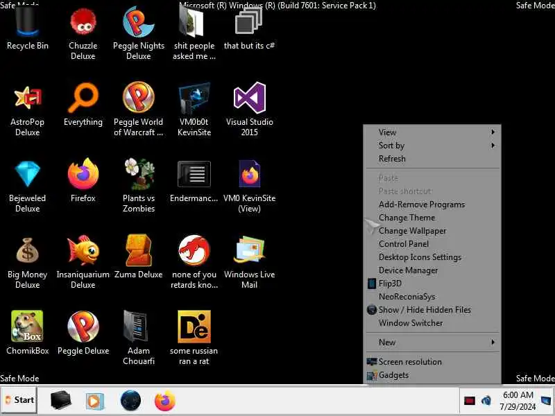Click the blue tray icon beside the clock
Screen dimensions: 555x416
(x=486, y=401)
